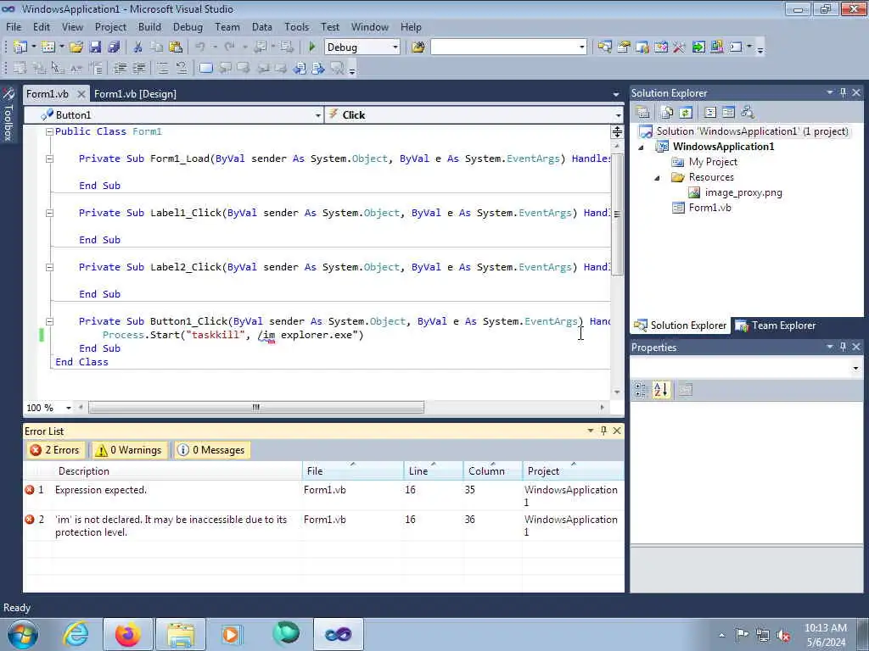The image size is (869, 651).
Task: Sort errors by Description column header
Action: [177, 471]
